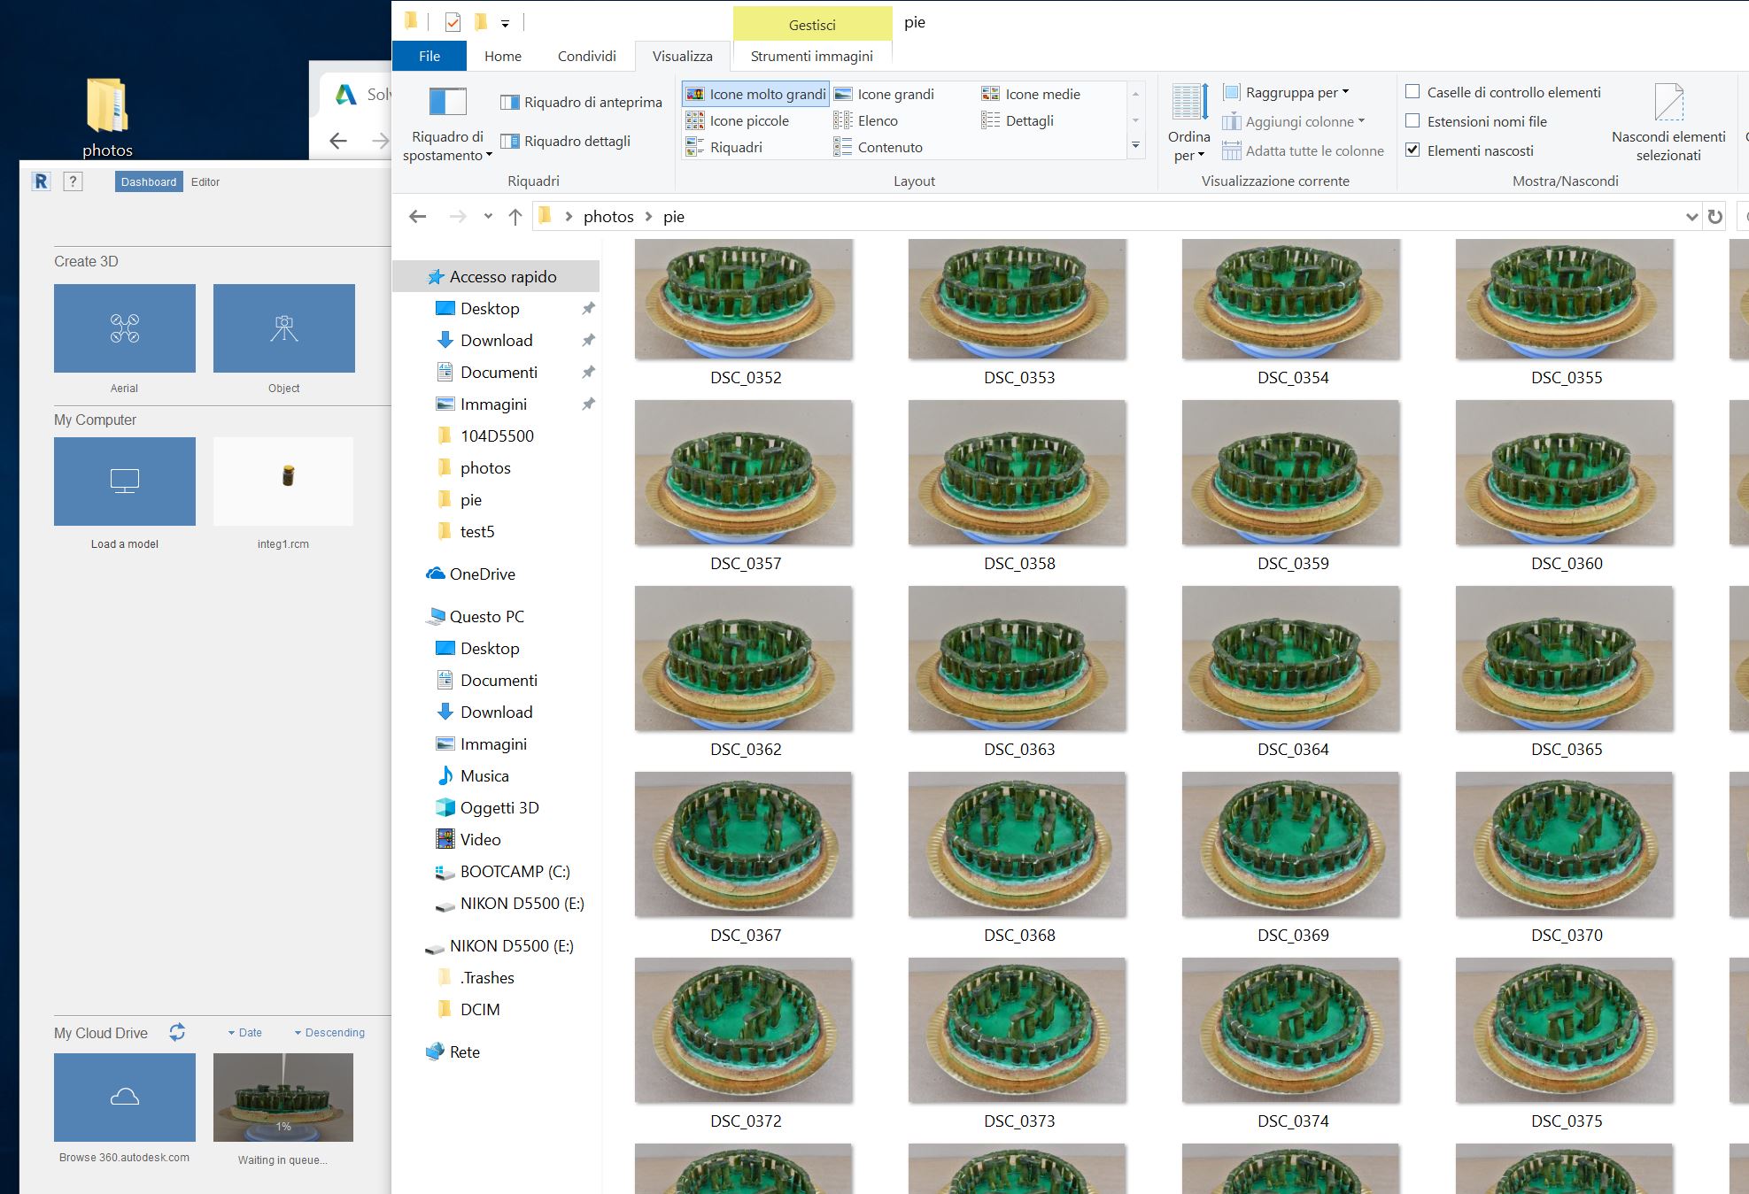Screen dimensions: 1749x1194
Task: Open the Date sort dropdown in Cloud Drive
Action: tap(245, 1033)
